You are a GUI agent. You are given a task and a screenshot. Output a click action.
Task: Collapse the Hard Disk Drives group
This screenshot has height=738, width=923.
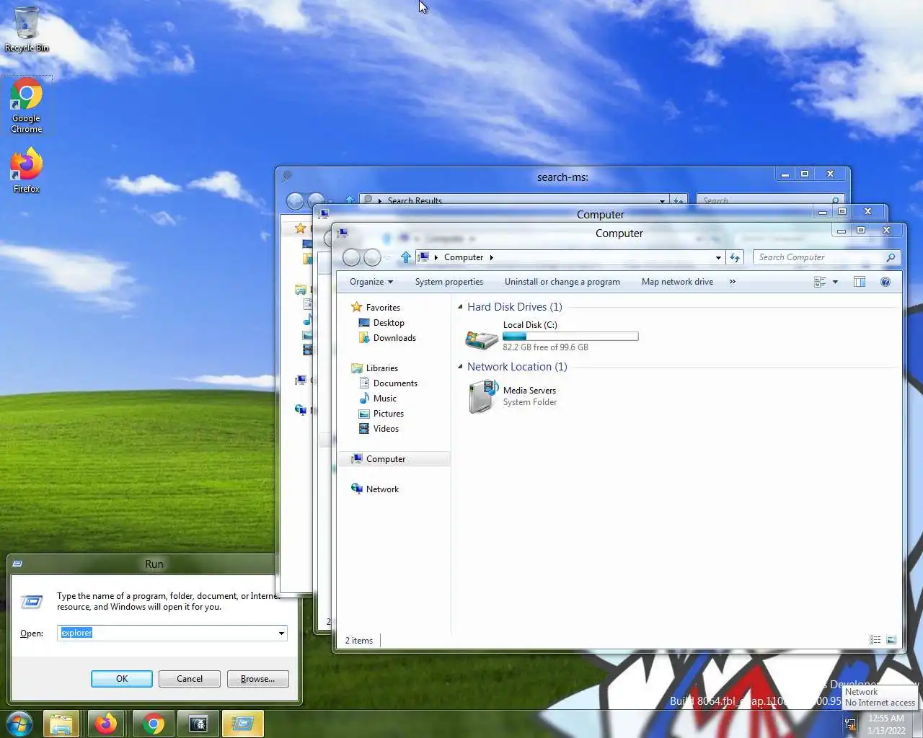pos(460,307)
